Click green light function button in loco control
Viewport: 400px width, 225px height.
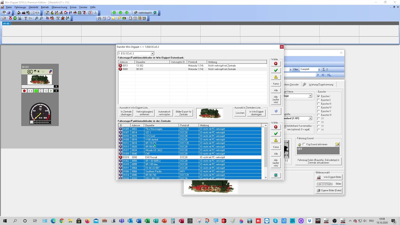pos(36,91)
